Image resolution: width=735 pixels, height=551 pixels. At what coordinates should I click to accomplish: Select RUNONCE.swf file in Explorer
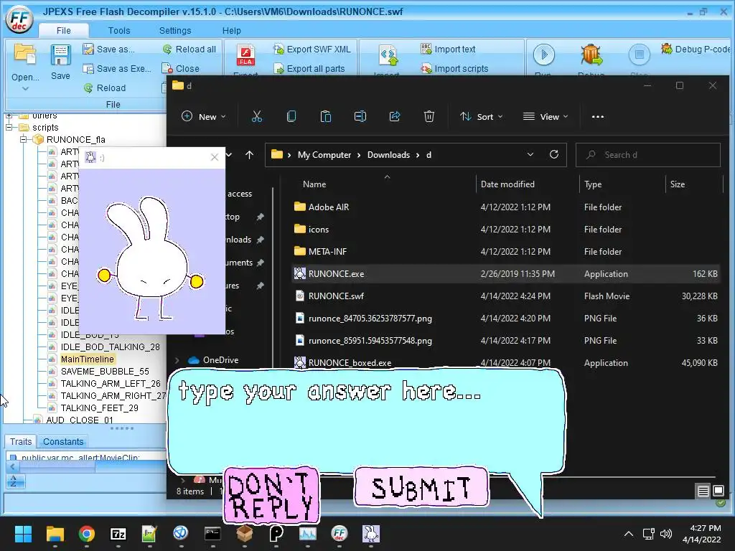click(505, 296)
